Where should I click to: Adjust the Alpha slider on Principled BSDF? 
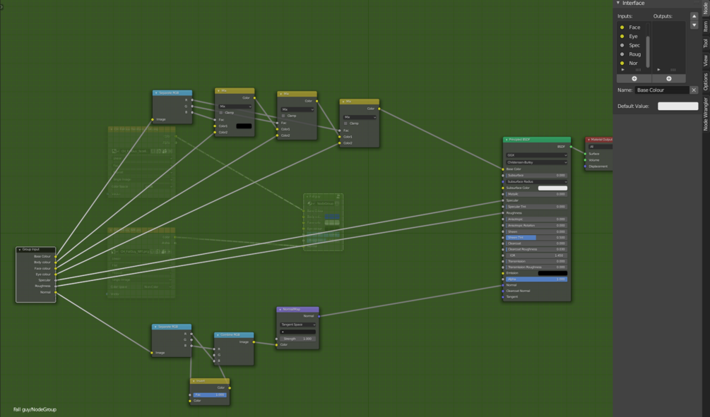tap(537, 279)
